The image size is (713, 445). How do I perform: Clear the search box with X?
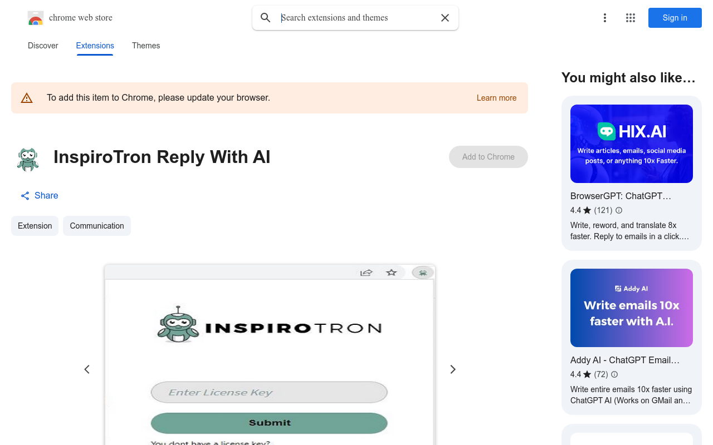[445, 18]
